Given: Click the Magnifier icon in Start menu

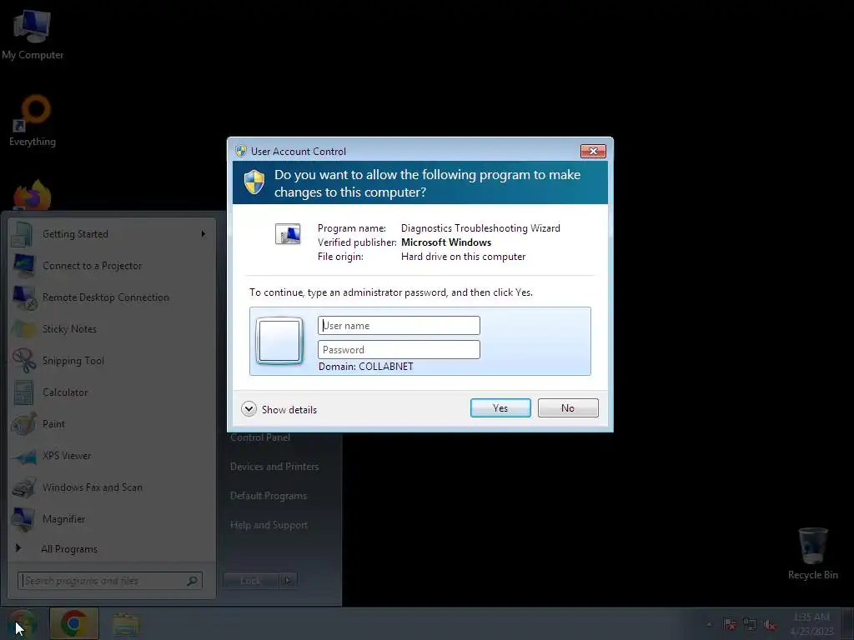Looking at the screenshot, I should point(23,518).
